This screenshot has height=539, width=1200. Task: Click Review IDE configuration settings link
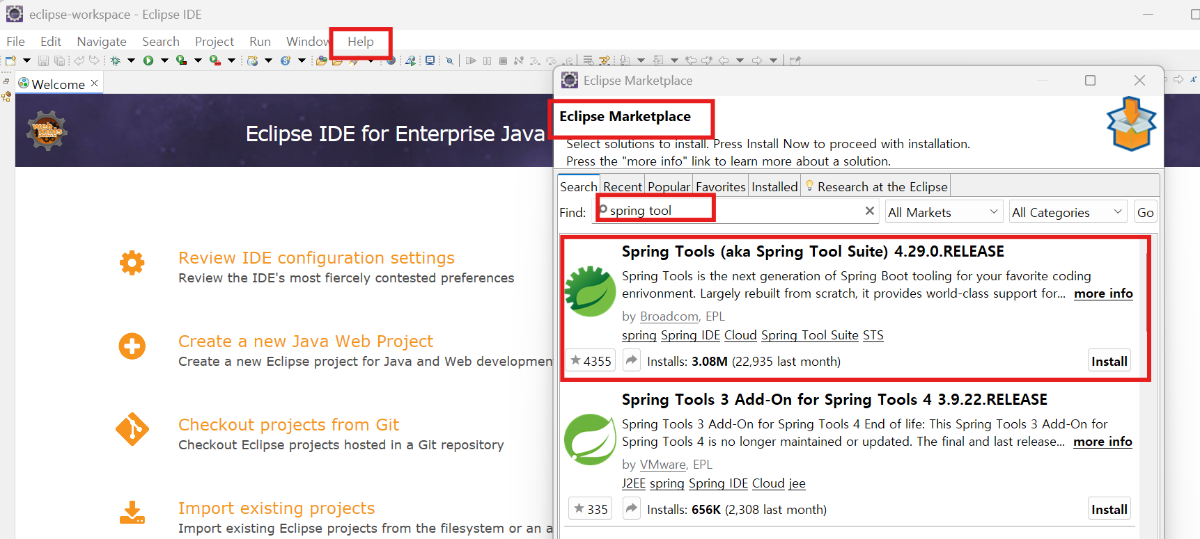click(316, 258)
